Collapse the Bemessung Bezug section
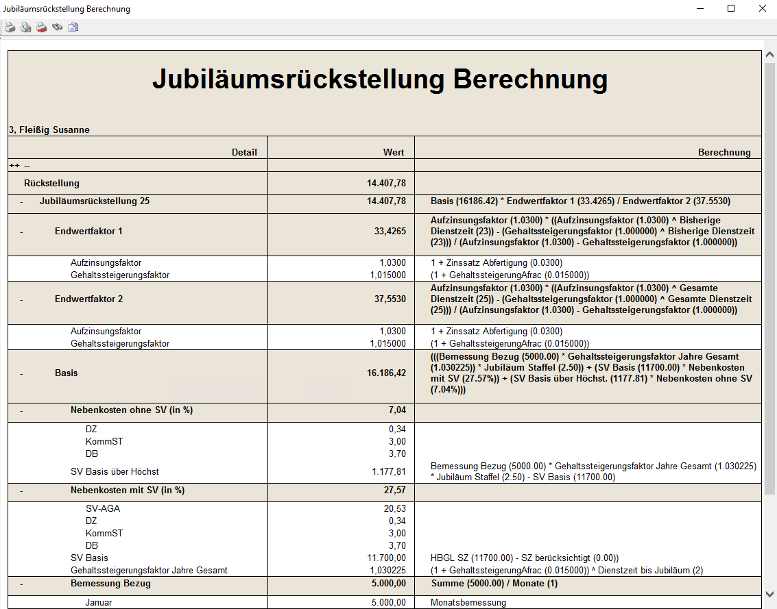777x609 pixels. pyautogui.click(x=21, y=584)
